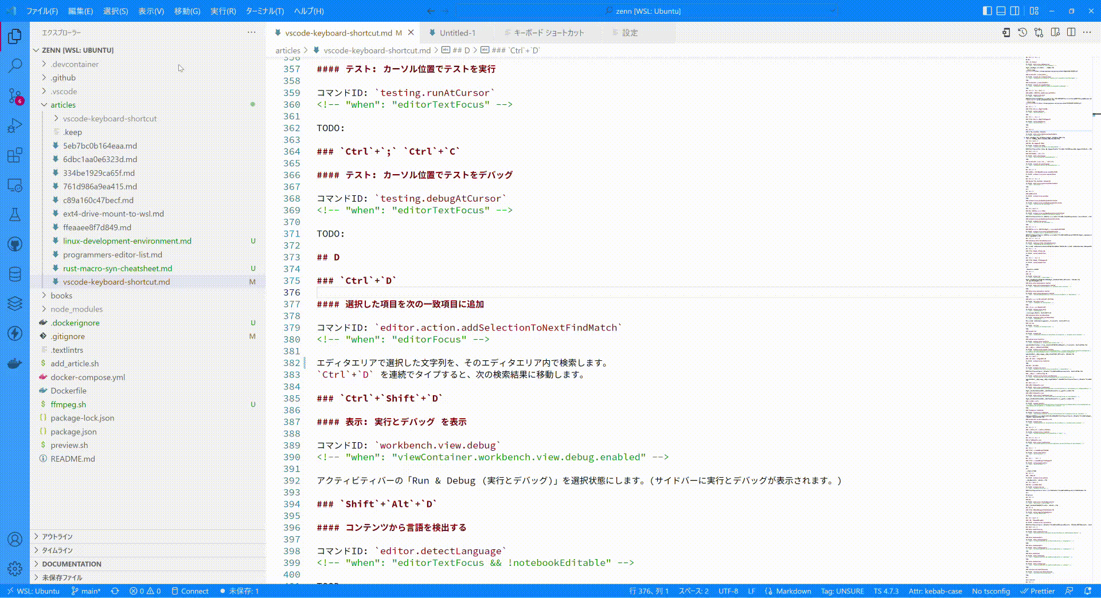Click the feedback icon in status bar
This screenshot has height=598, width=1101.
(1069, 591)
